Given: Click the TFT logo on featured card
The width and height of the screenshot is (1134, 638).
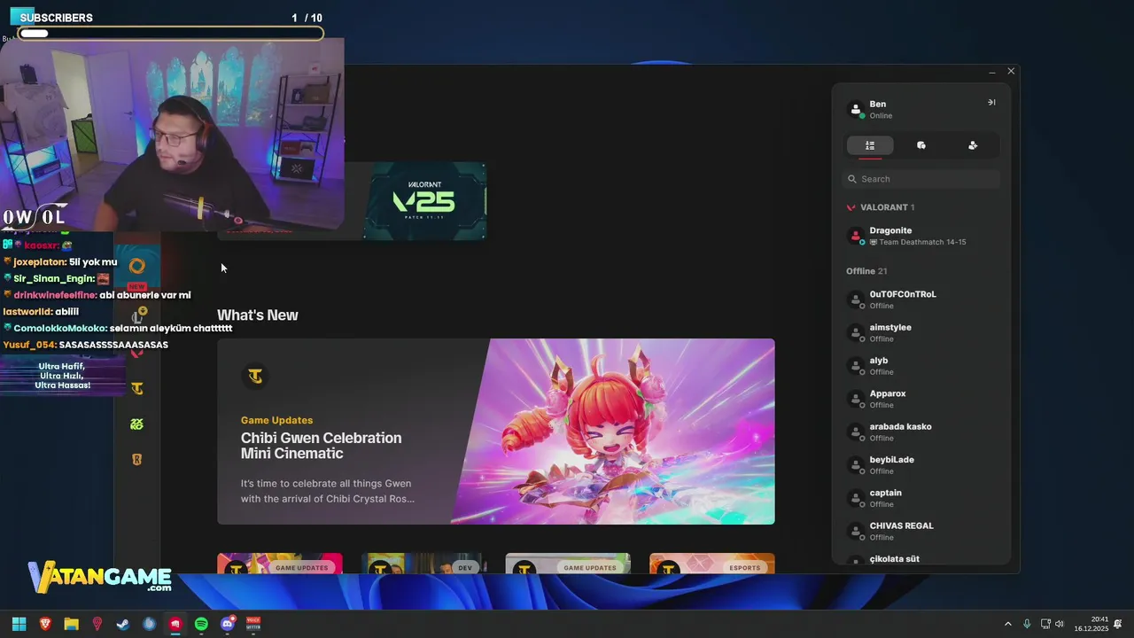Looking at the screenshot, I should (255, 377).
